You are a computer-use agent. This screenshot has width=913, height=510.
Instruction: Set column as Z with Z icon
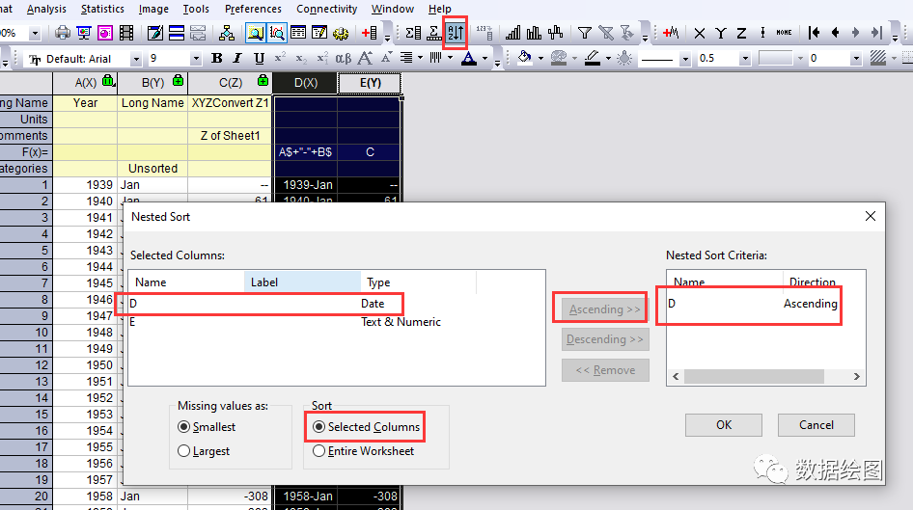coord(741,33)
